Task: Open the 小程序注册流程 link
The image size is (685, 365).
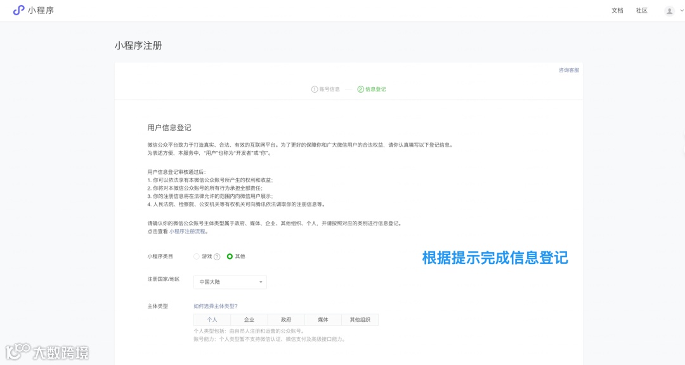Action: coord(187,232)
